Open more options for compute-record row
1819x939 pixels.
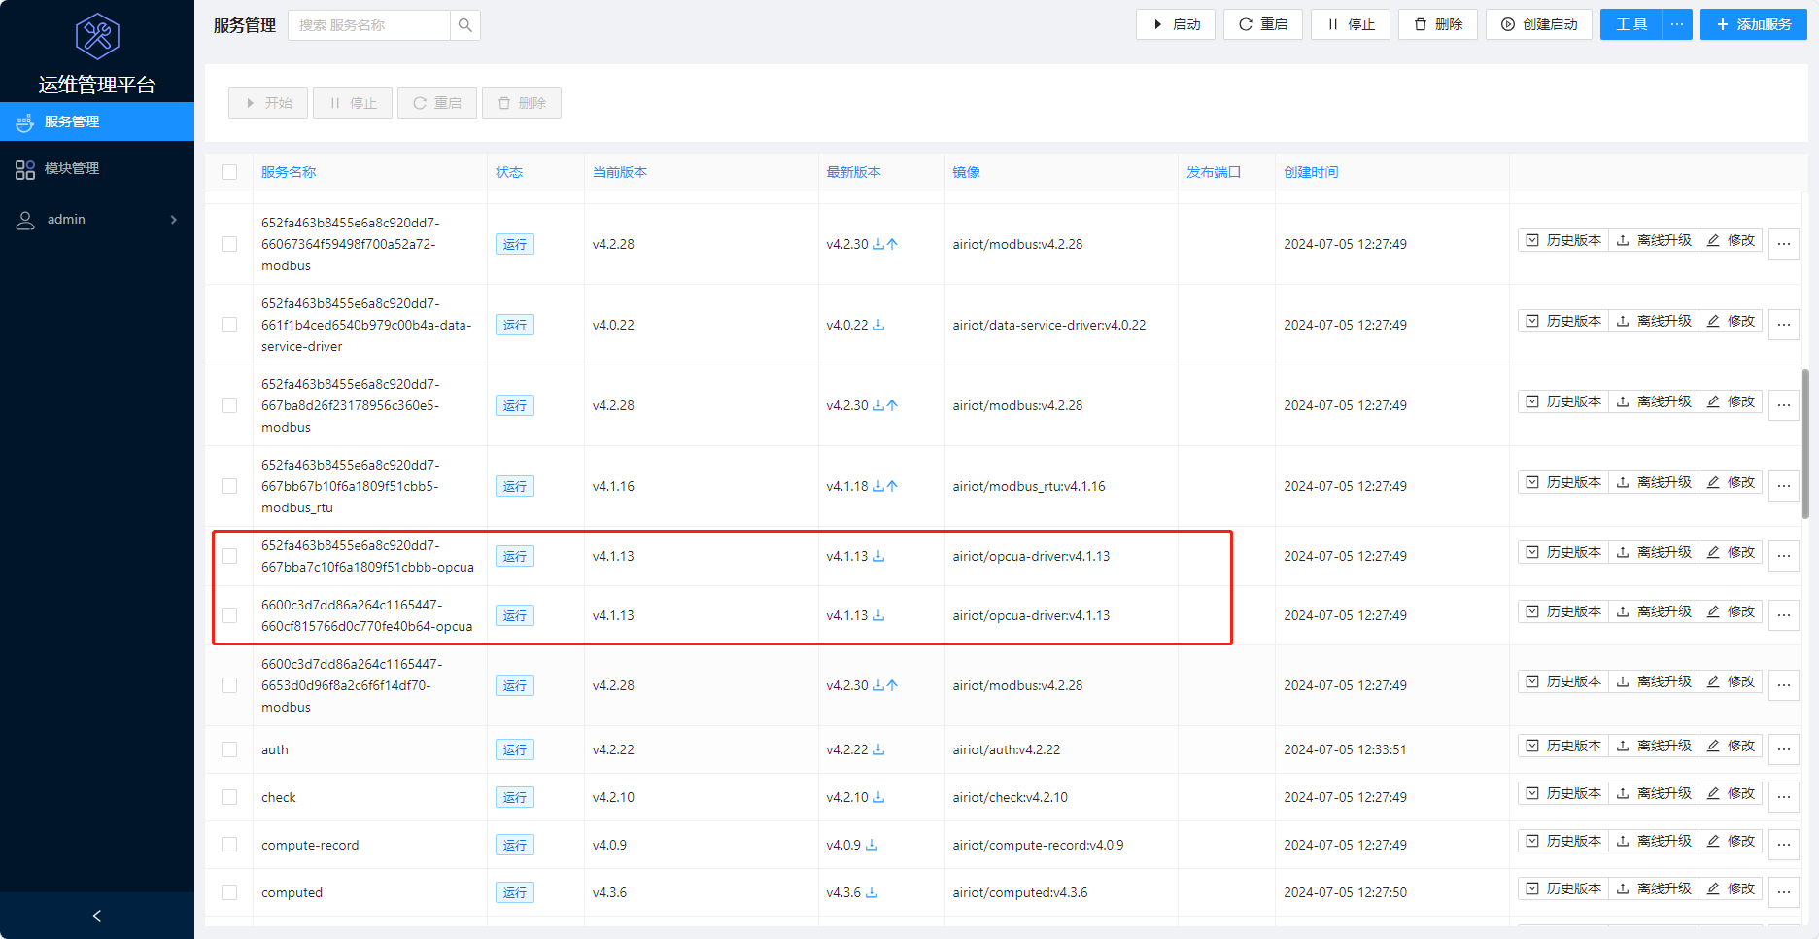tap(1784, 845)
